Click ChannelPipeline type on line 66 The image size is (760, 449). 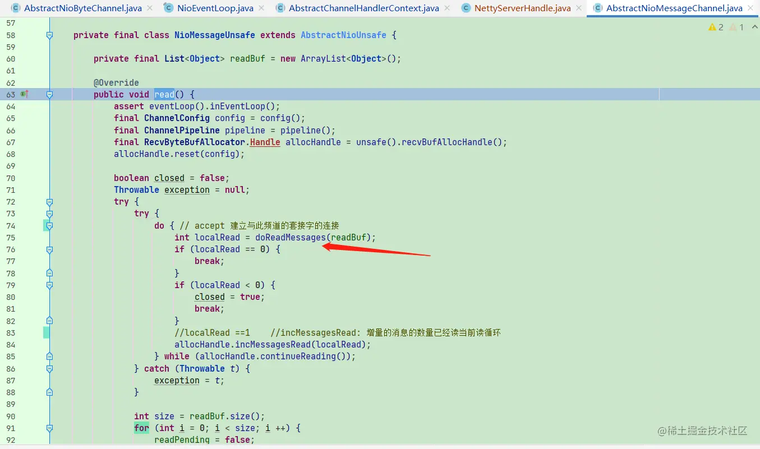[x=182, y=131]
